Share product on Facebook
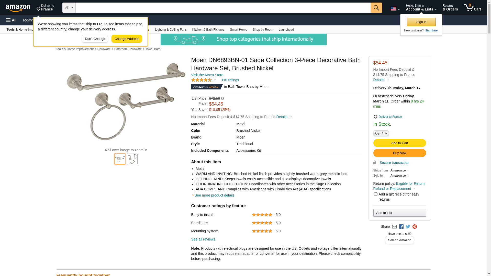This screenshot has width=491, height=276. (401, 227)
